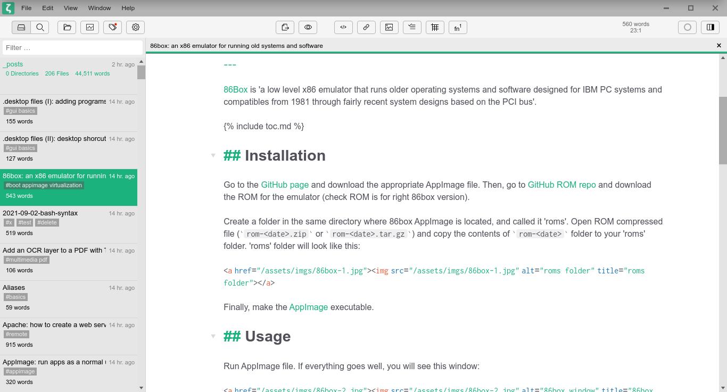Follow the '86Box' link
This screenshot has width=727, height=392.
[x=235, y=90]
